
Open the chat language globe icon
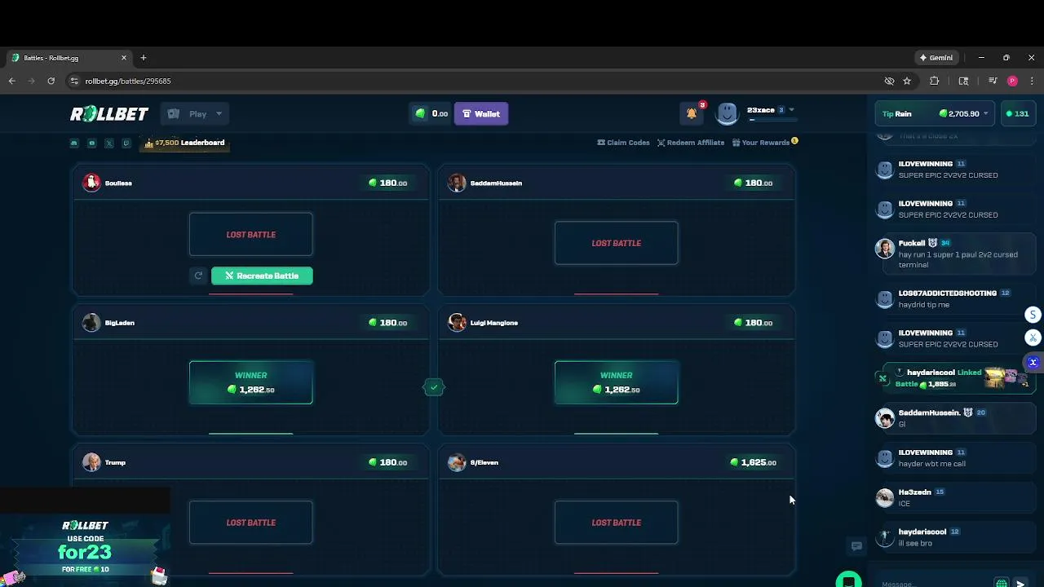tap(1002, 584)
